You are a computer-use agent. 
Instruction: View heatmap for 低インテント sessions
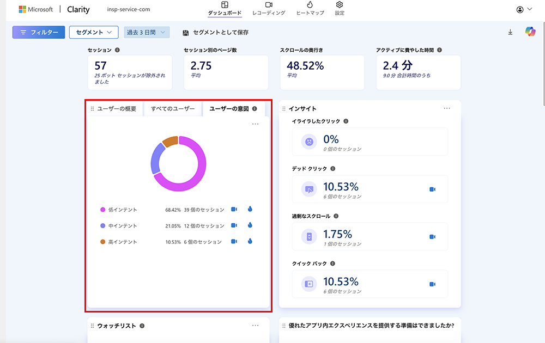(250, 209)
